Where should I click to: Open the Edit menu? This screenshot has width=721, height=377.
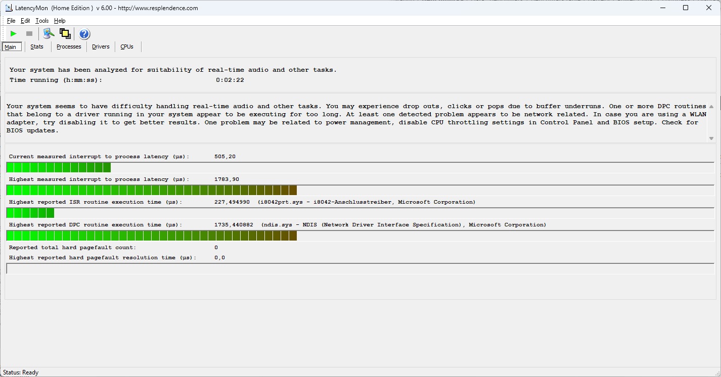click(25, 21)
